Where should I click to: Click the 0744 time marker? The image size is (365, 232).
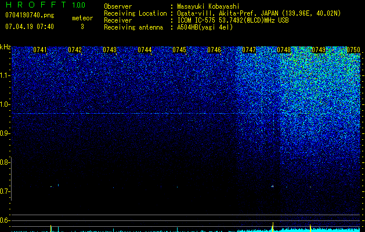click(x=144, y=50)
